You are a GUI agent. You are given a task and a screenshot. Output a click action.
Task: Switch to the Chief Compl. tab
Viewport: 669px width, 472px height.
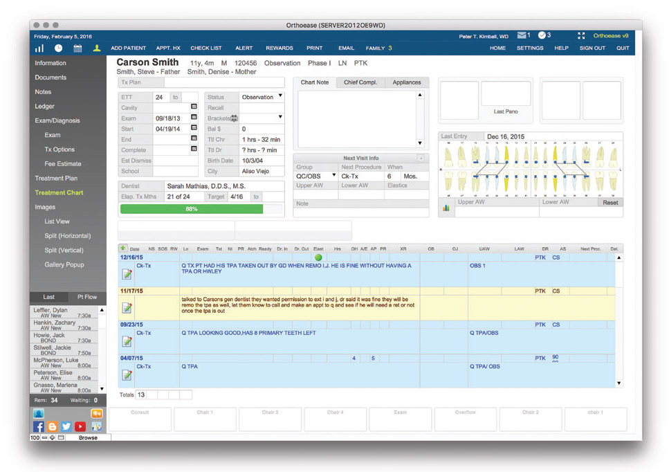[360, 82]
